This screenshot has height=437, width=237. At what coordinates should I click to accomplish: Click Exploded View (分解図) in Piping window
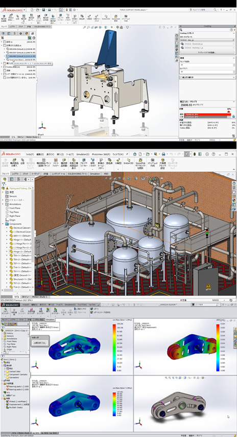point(118,162)
